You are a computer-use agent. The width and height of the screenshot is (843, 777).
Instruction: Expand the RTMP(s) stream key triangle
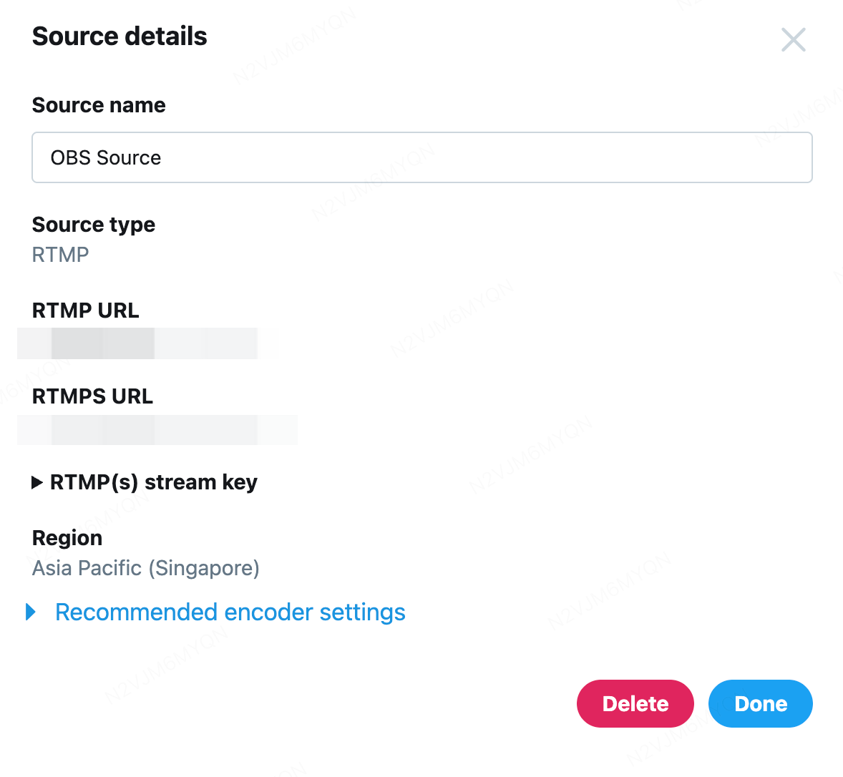[37, 483]
